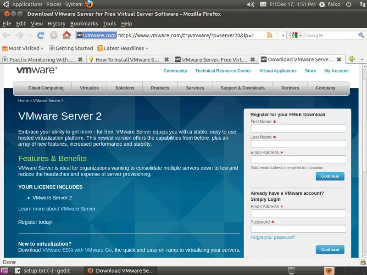The height and width of the screenshot is (275, 367).
Task: Open the mail envelope indicator
Action: click(x=263, y=4)
